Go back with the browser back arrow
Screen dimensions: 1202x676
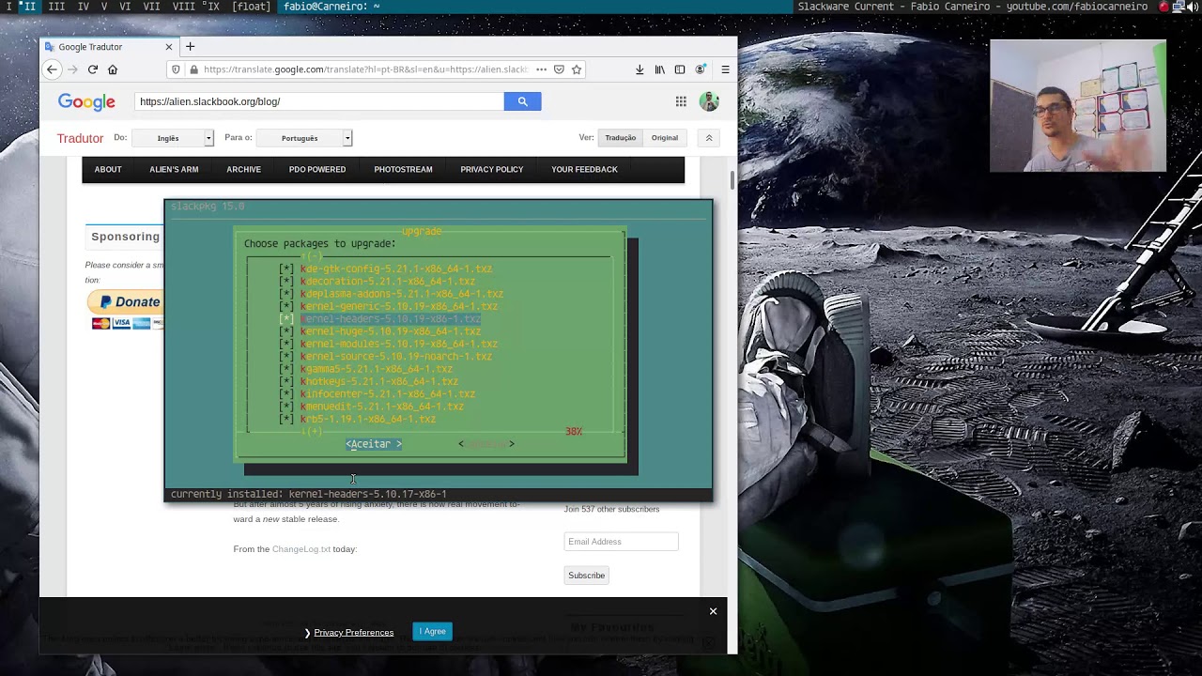(x=53, y=69)
